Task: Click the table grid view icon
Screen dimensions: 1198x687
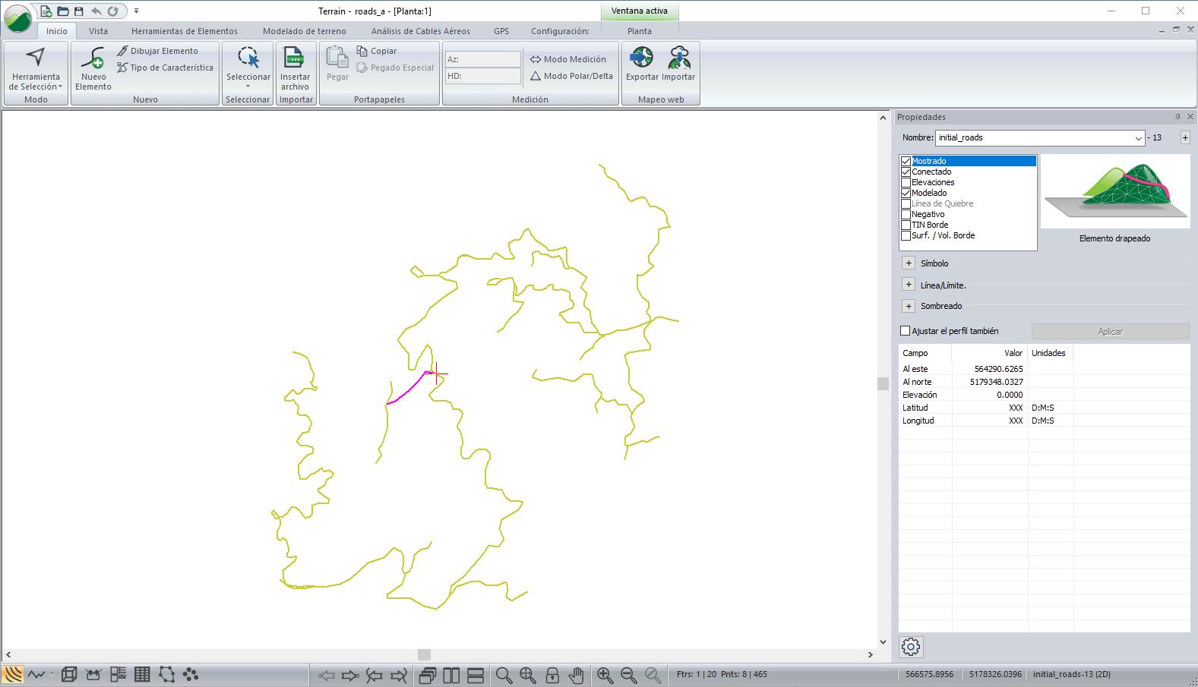Action: (142, 674)
